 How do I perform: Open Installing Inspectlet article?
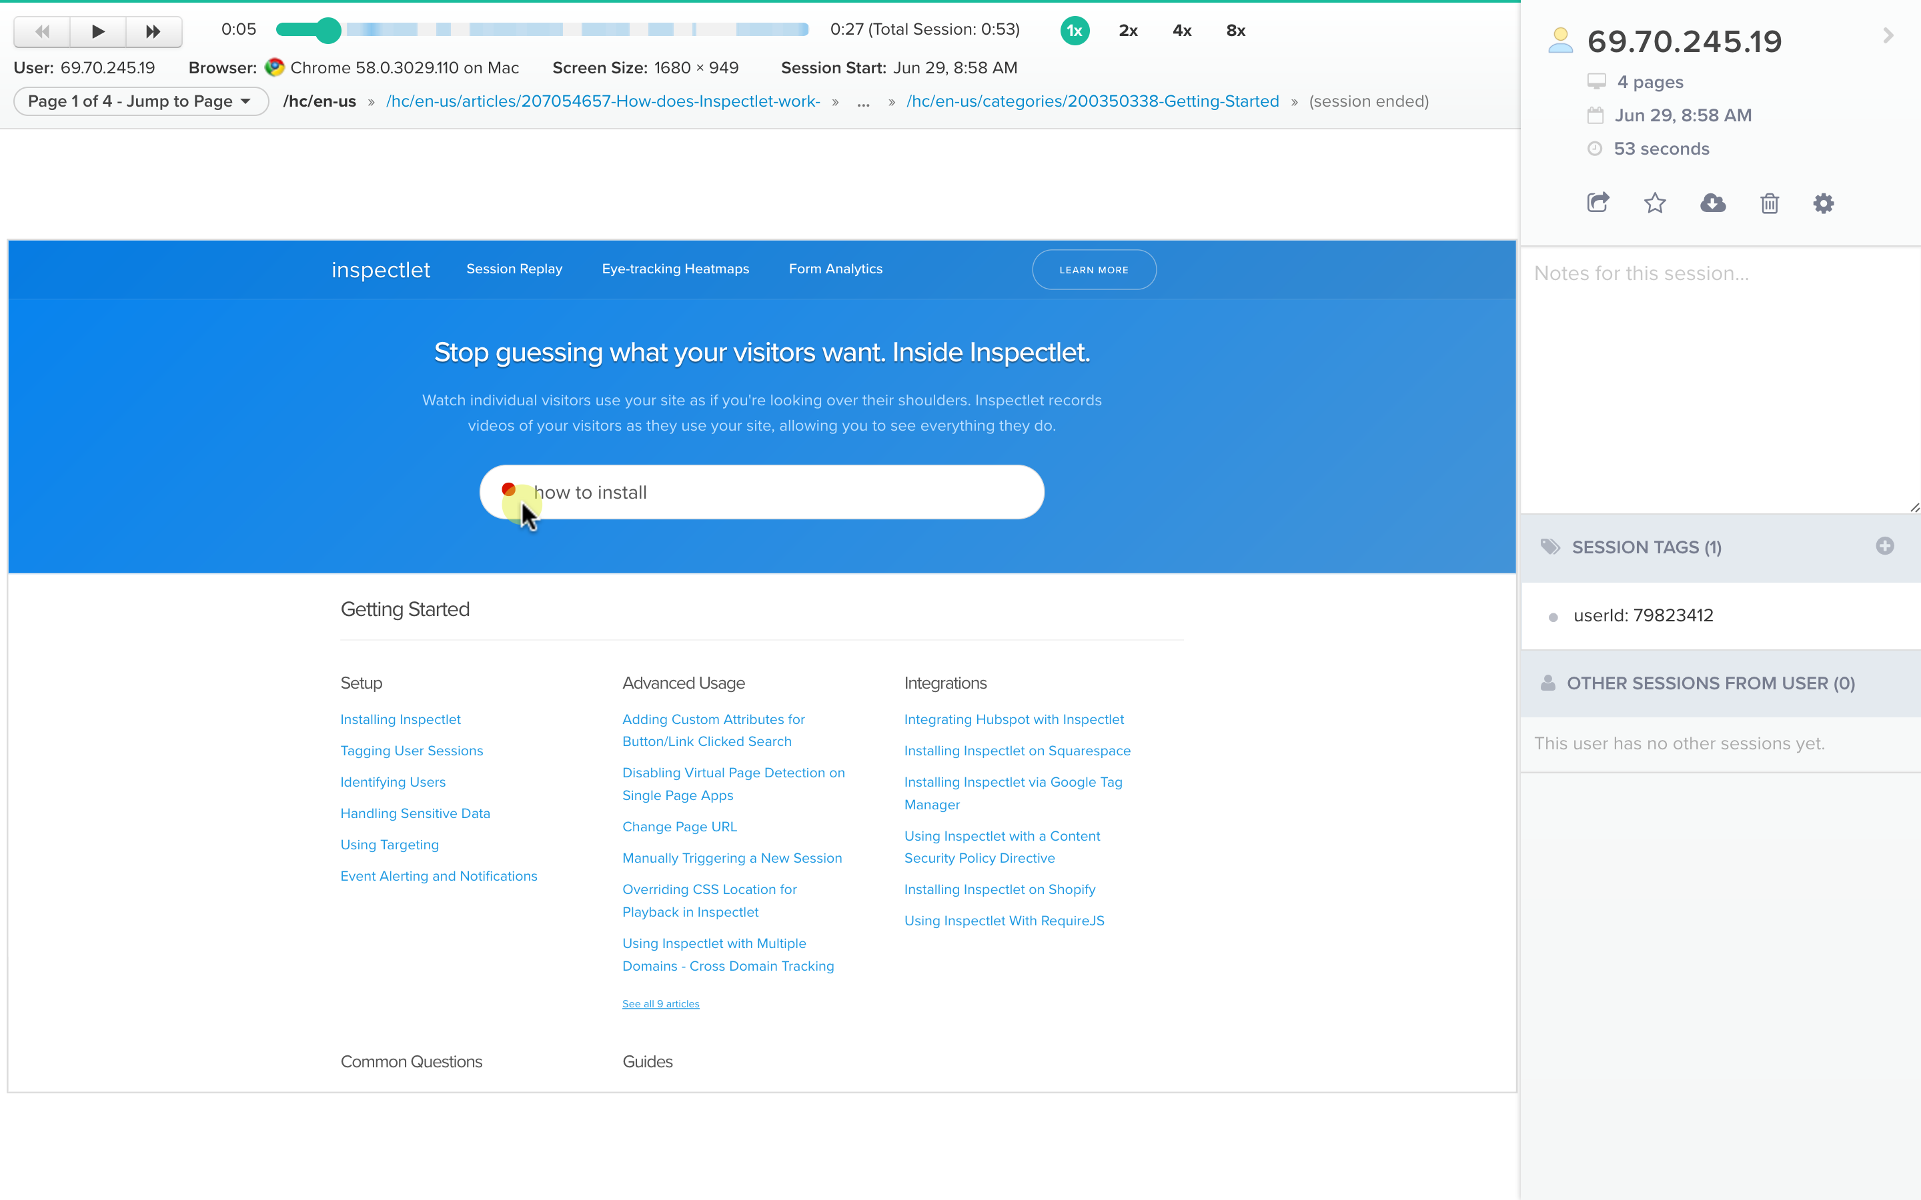400,719
